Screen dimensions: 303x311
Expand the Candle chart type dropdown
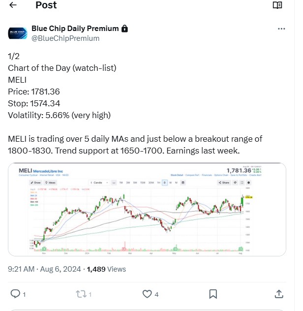coord(99,183)
